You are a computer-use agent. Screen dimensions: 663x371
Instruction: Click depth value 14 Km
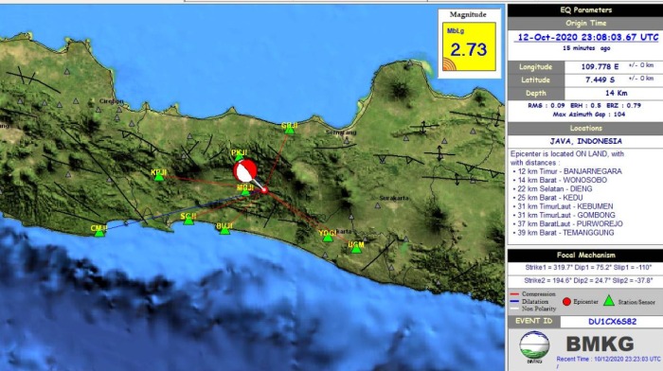(617, 93)
